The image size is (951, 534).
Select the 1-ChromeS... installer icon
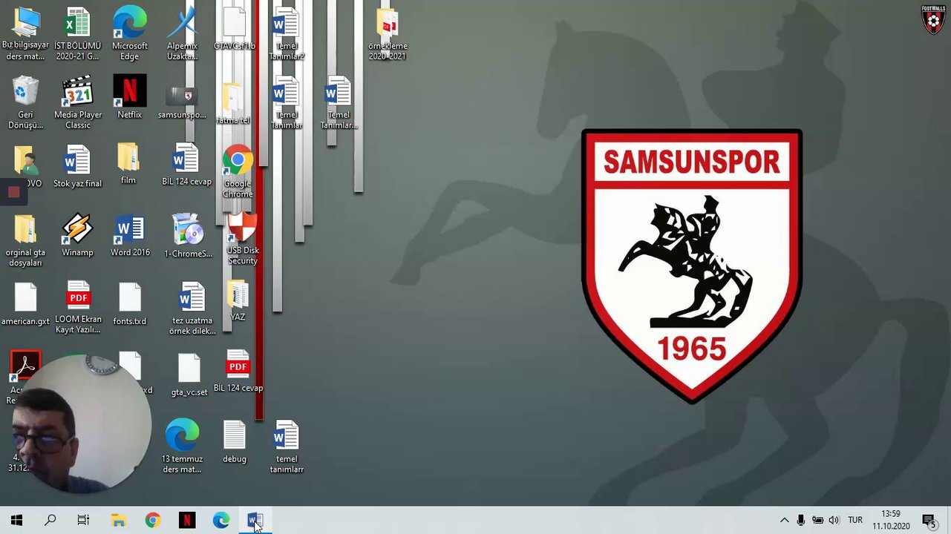(x=188, y=236)
